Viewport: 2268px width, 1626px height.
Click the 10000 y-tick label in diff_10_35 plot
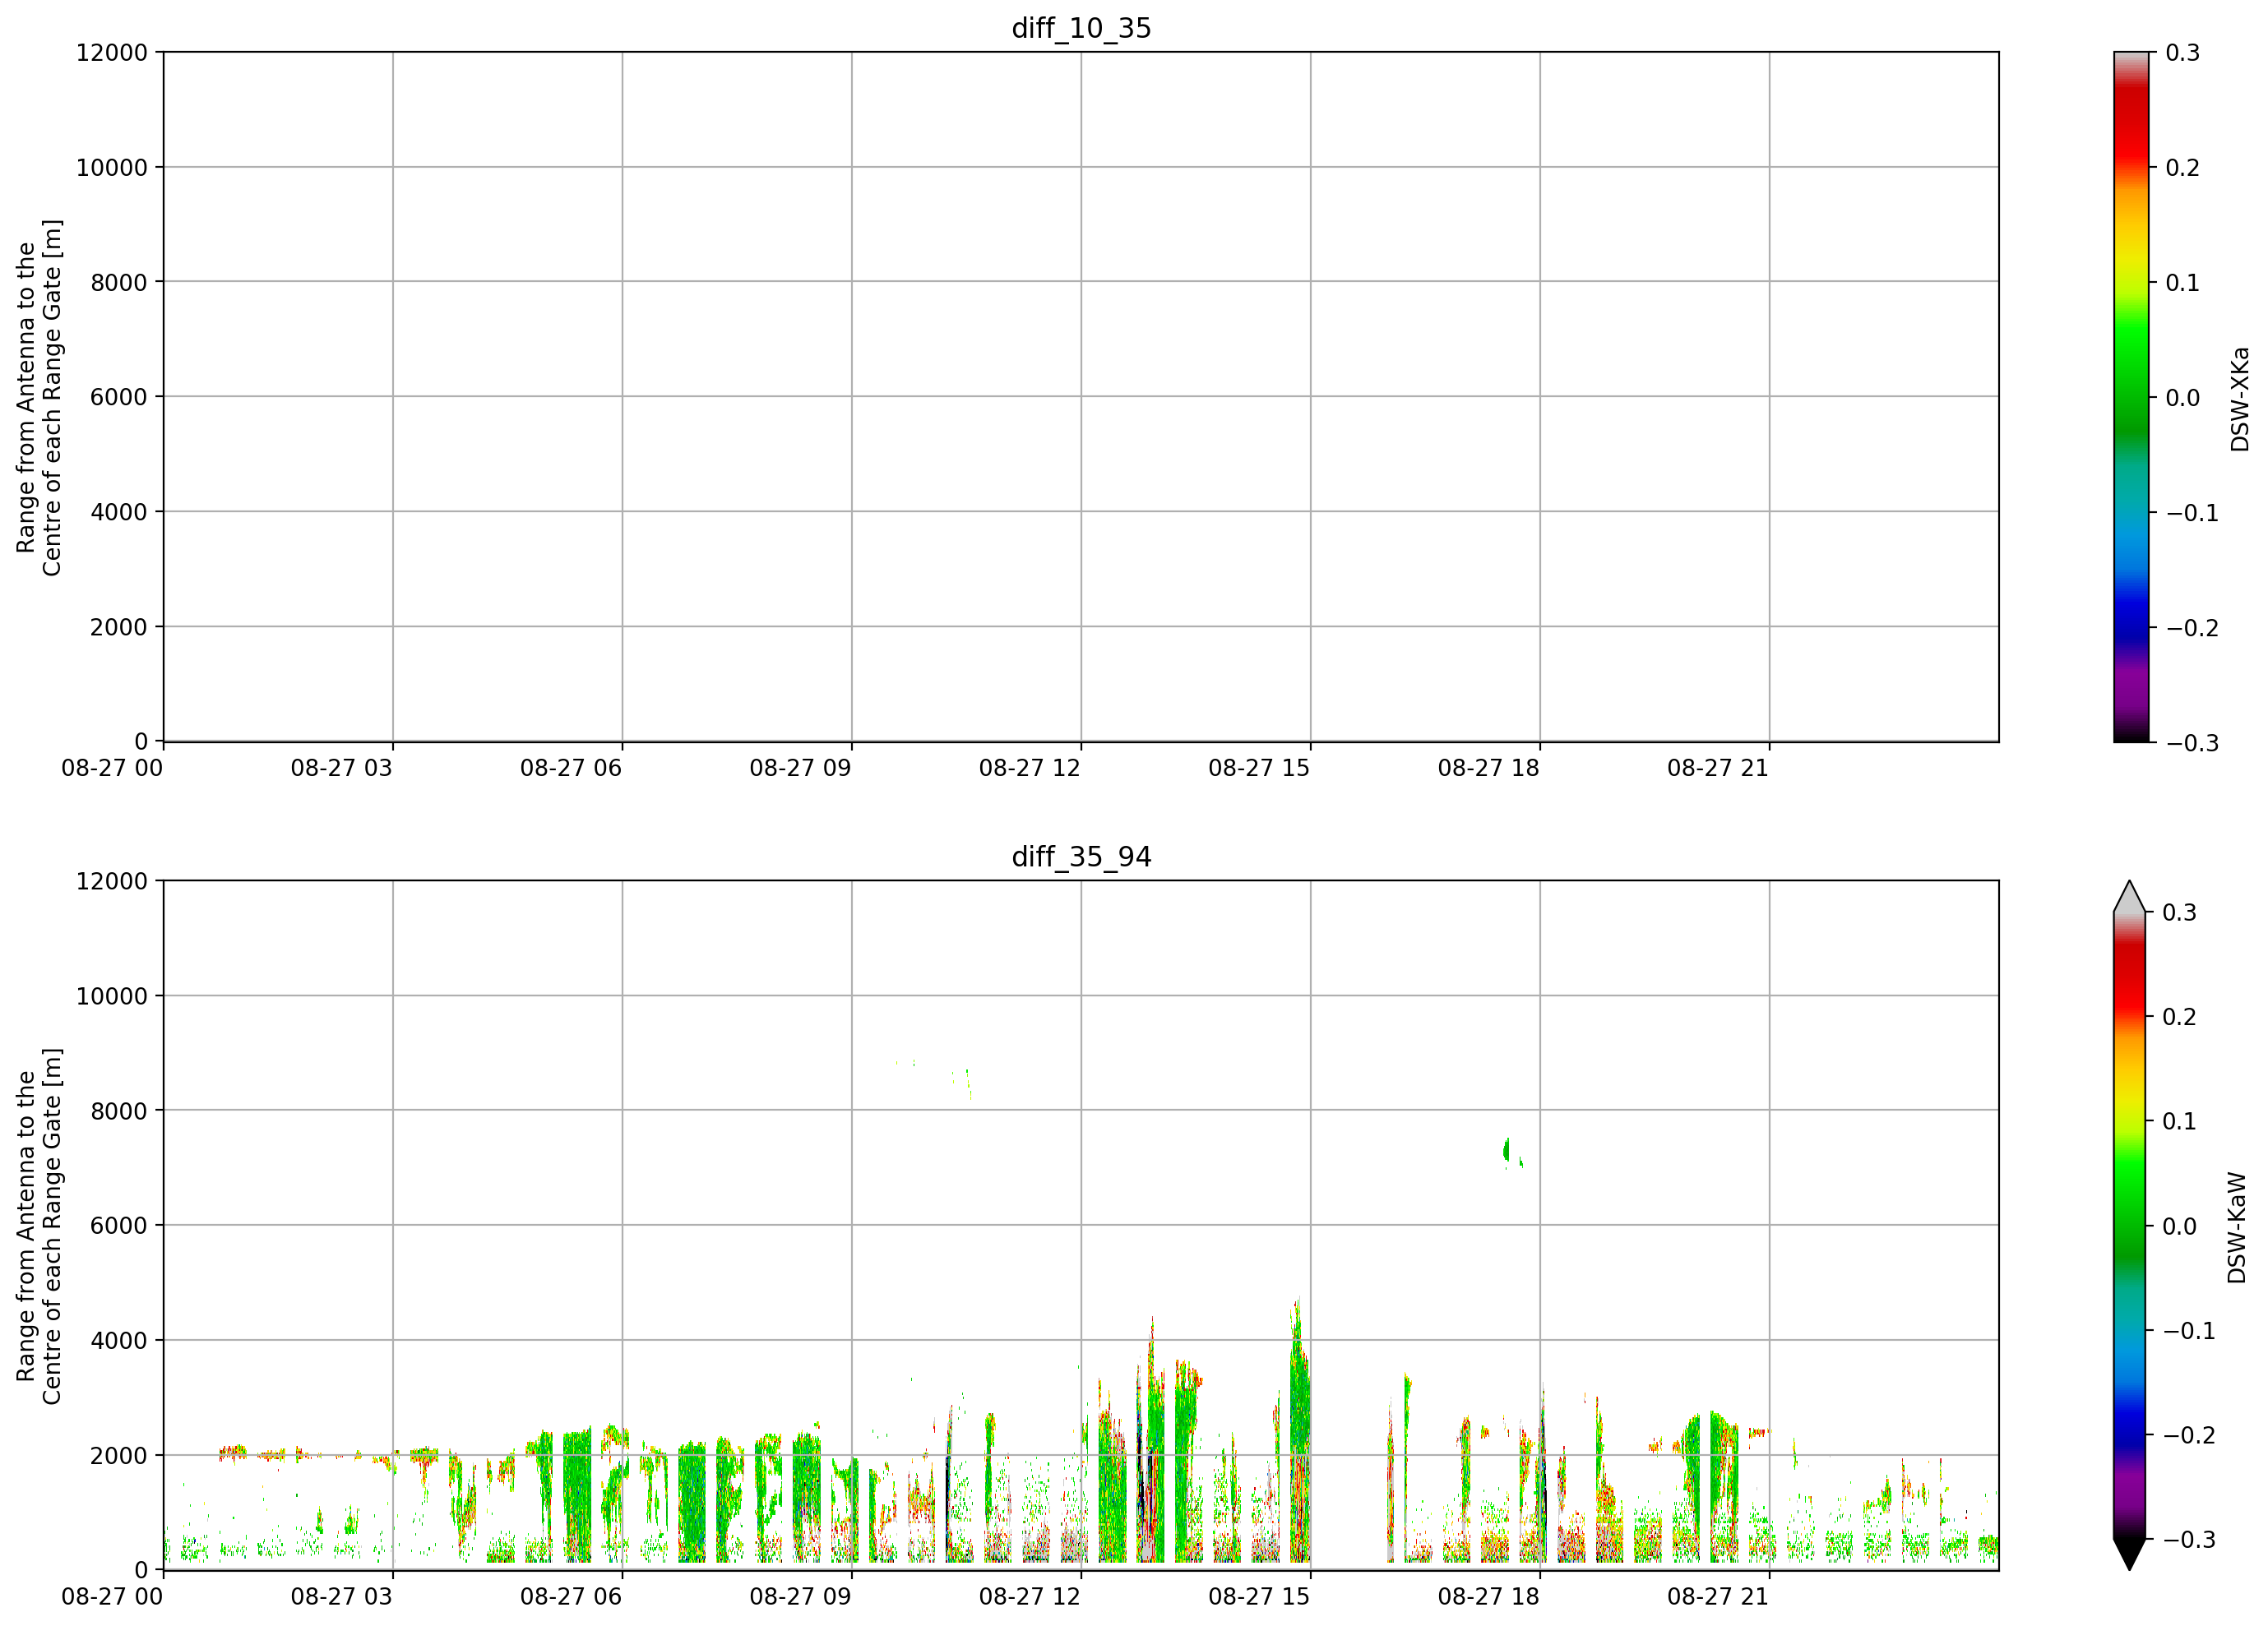(x=111, y=167)
